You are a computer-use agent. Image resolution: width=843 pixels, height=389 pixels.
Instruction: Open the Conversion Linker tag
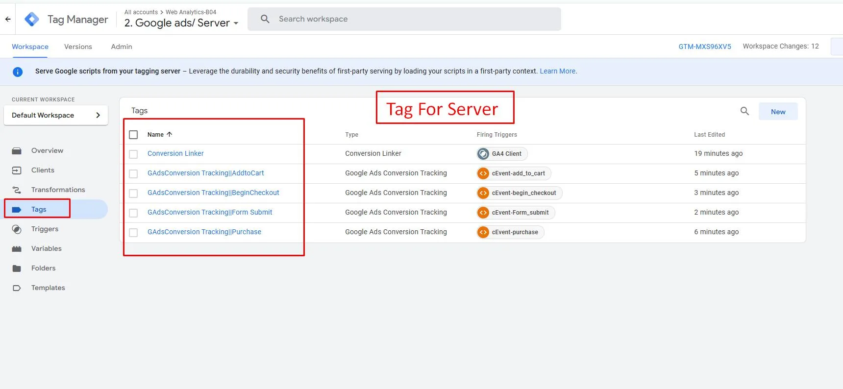175,153
